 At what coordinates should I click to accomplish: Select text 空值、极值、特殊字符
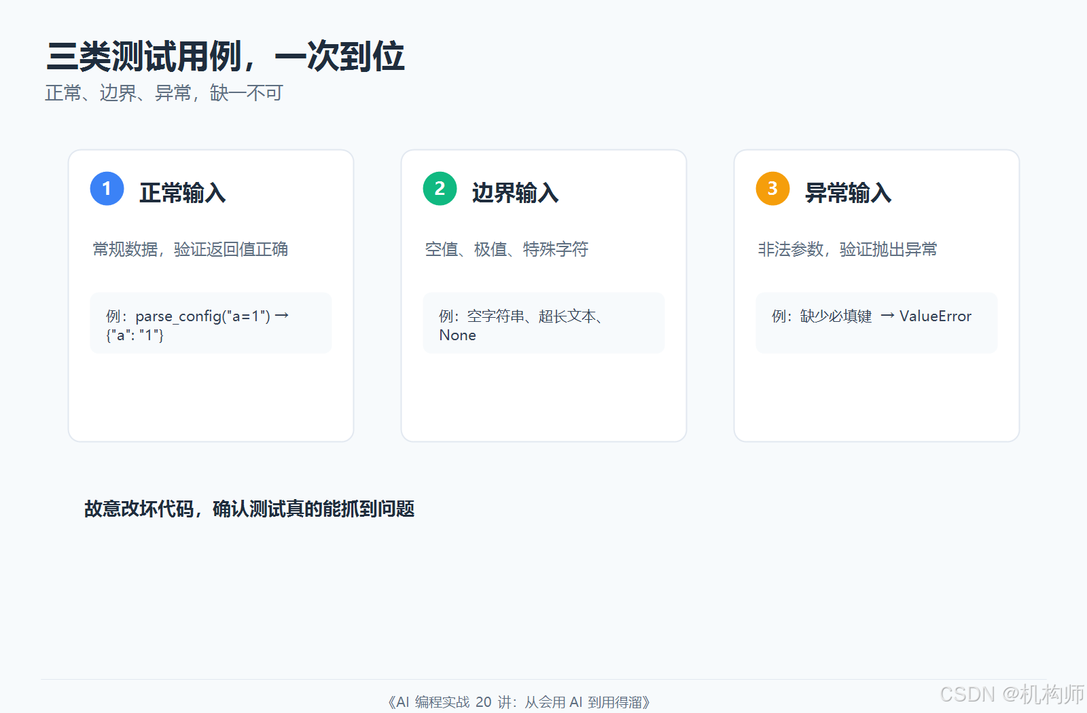[x=507, y=249]
